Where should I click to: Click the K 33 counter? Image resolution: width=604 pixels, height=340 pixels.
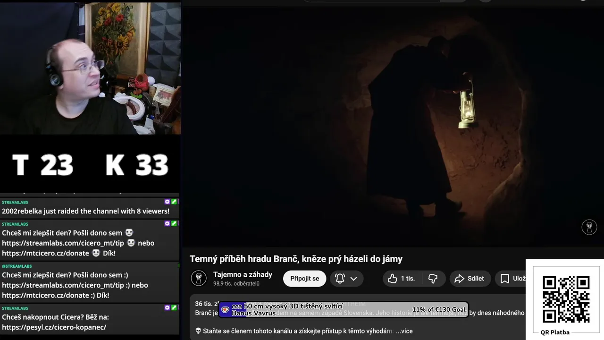(137, 165)
